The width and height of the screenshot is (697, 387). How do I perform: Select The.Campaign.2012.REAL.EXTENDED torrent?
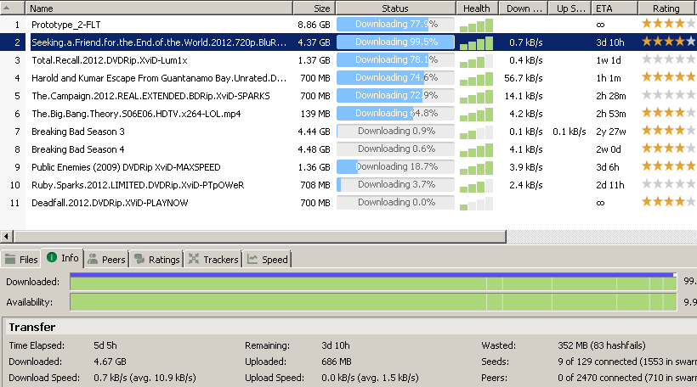click(x=150, y=96)
